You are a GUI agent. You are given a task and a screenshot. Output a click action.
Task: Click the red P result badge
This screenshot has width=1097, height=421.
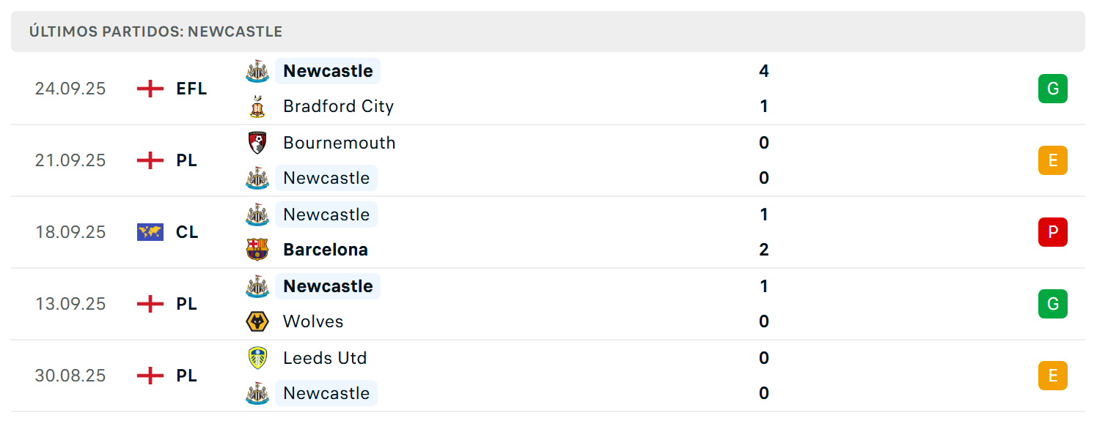point(1052,232)
